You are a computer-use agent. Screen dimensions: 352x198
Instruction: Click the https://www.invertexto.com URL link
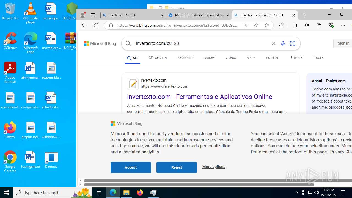pos(164,86)
